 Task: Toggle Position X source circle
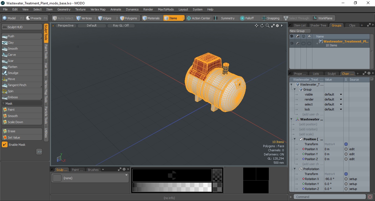346,149
